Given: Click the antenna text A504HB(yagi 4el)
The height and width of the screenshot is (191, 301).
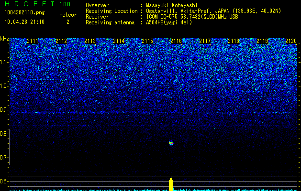Looking at the screenshot, I should point(169,22).
